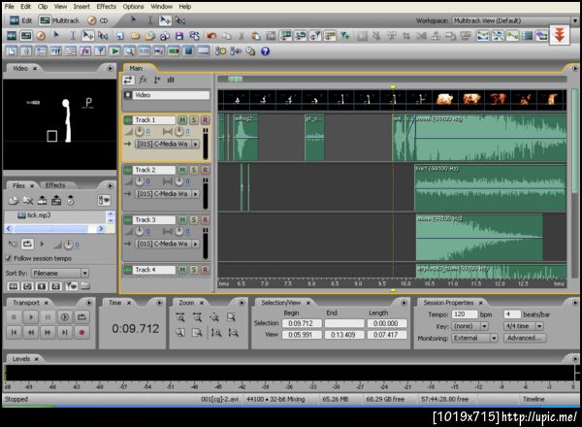Arm Track 3 for recording
The width and height of the screenshot is (582, 427).
(x=205, y=220)
